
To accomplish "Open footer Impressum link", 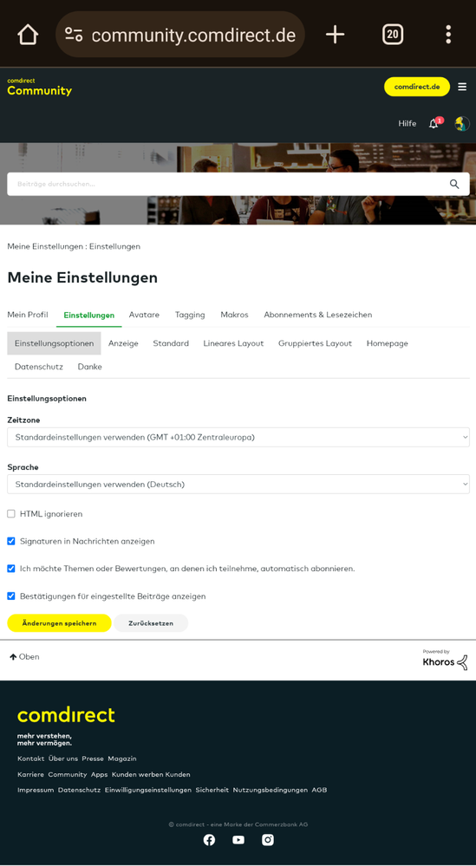I will pos(36,791).
